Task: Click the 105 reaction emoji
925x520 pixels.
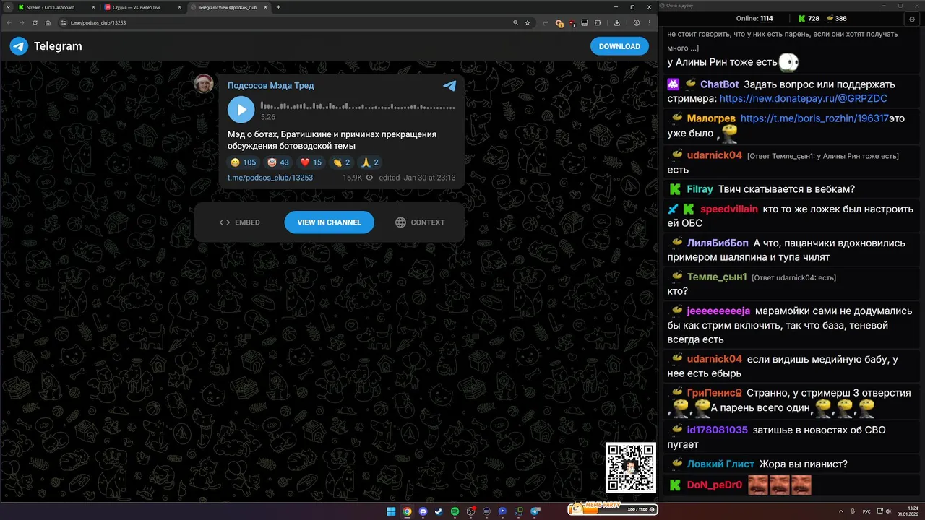Action: pos(244,162)
